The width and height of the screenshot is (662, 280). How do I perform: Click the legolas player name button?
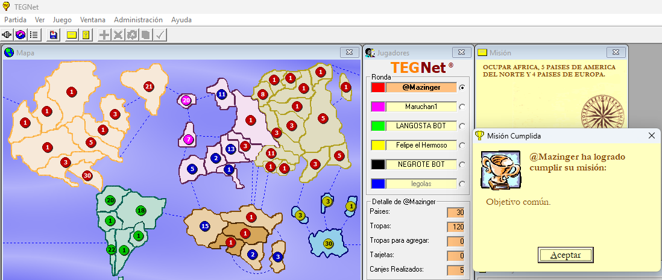pyautogui.click(x=421, y=184)
